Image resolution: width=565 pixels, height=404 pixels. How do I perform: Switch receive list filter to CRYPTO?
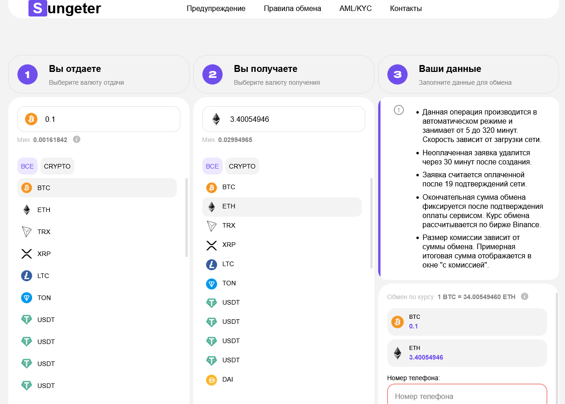click(242, 166)
